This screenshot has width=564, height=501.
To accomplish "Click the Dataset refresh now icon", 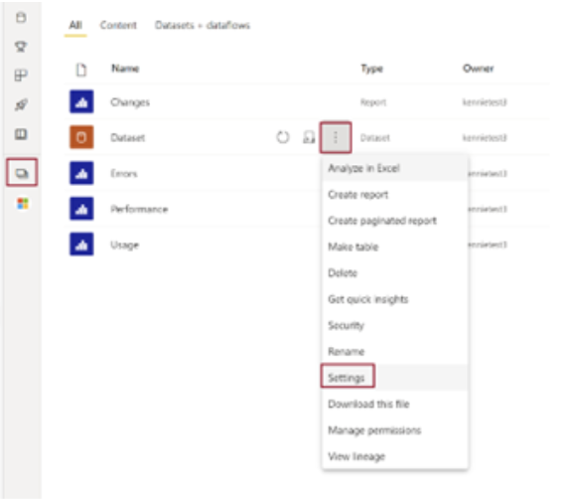I will click(283, 137).
